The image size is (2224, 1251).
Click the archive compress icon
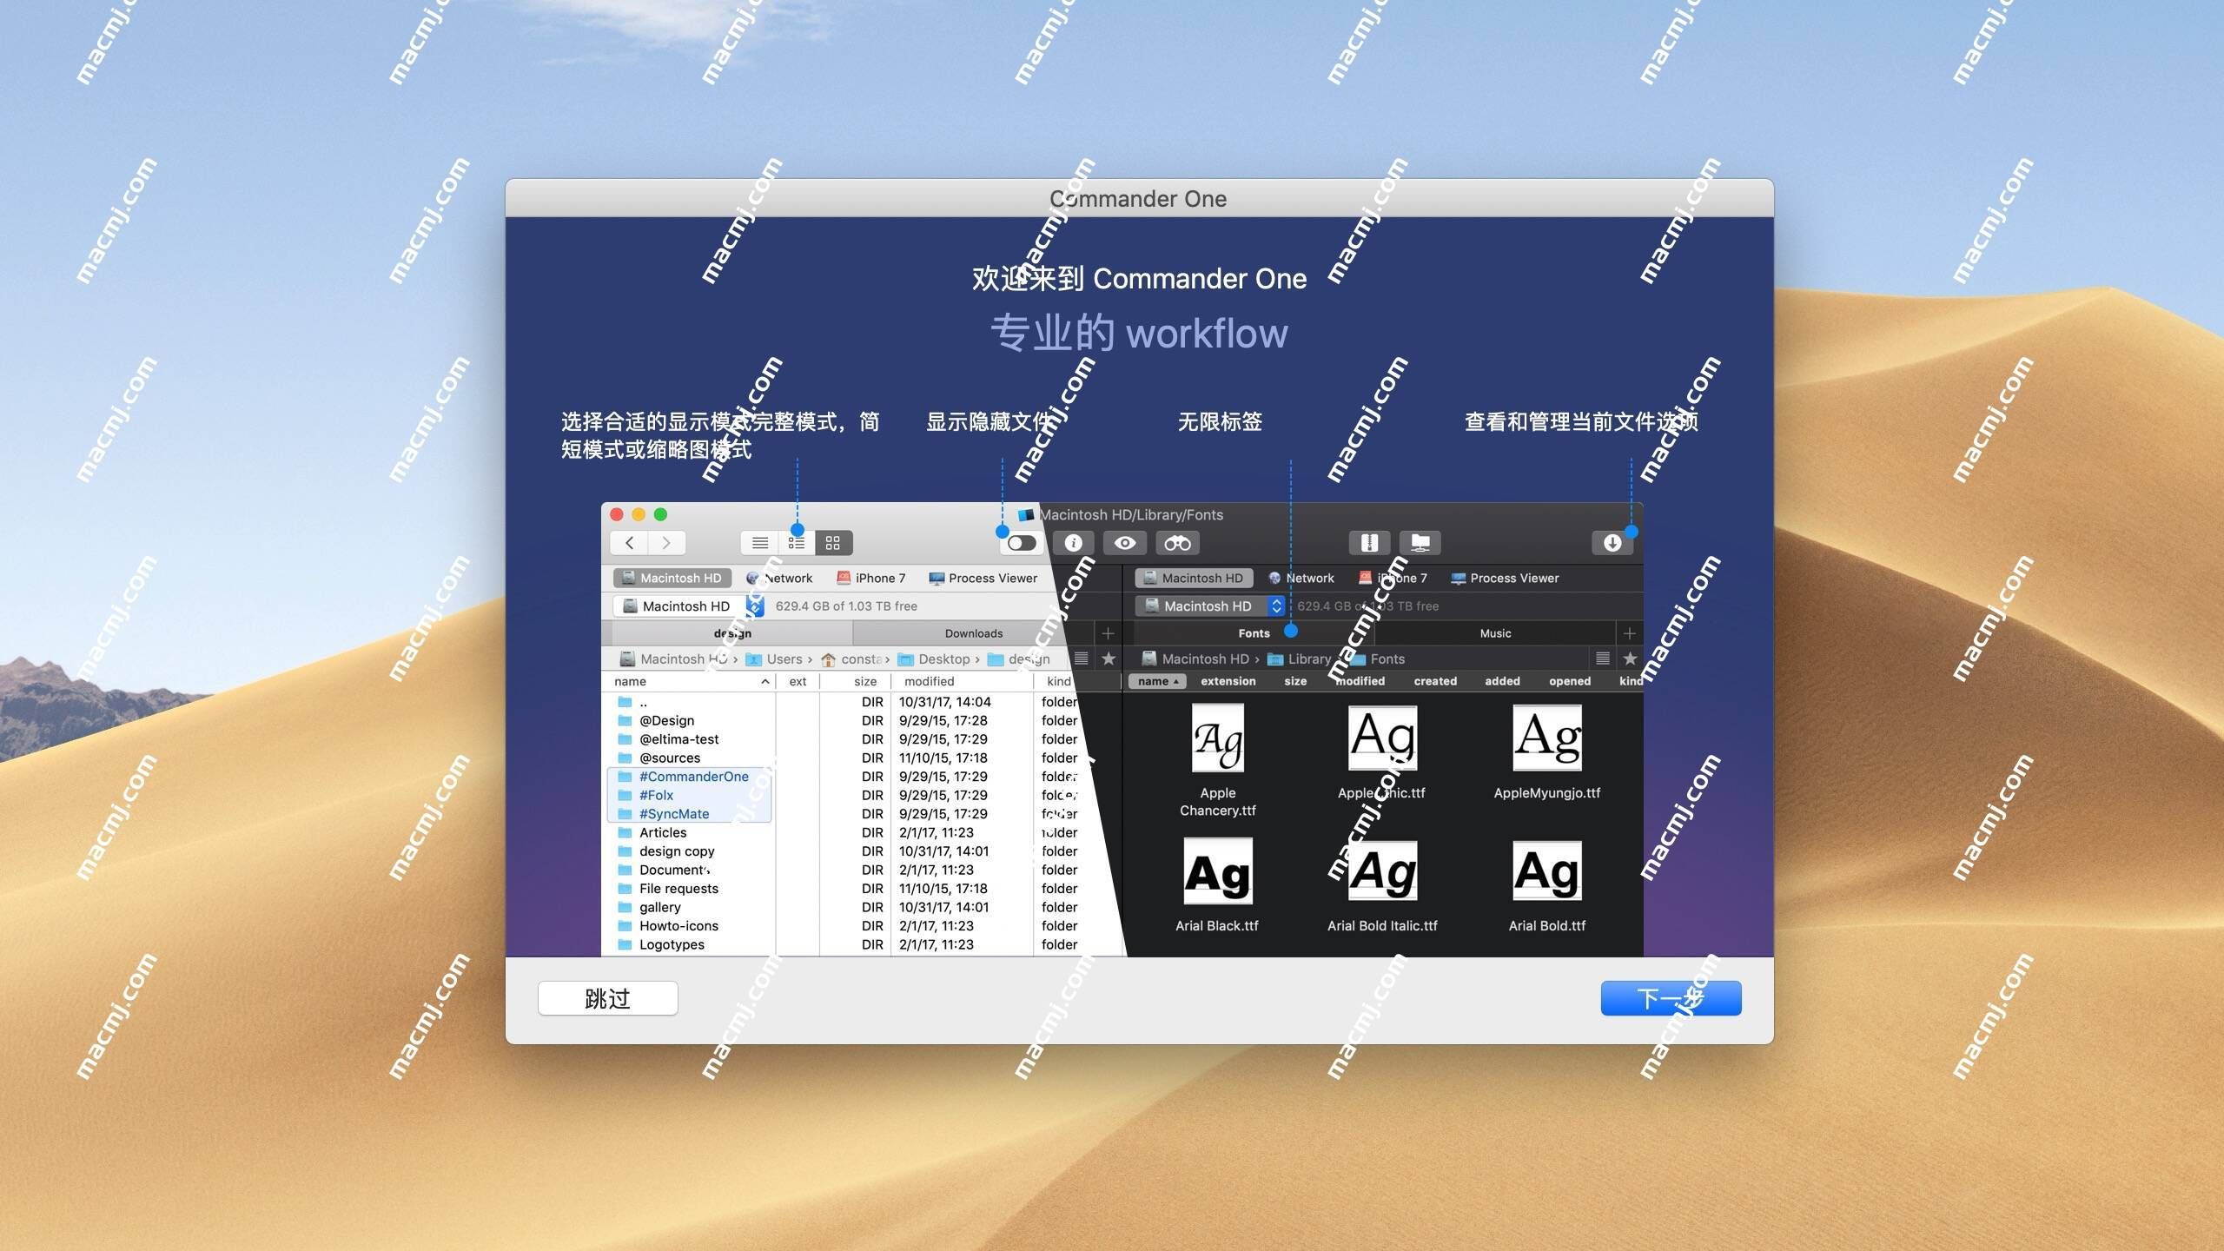(1369, 543)
